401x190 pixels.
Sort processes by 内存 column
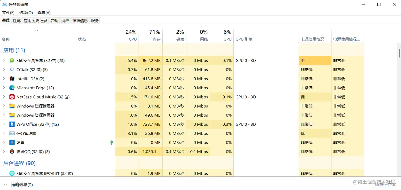[x=151, y=36]
